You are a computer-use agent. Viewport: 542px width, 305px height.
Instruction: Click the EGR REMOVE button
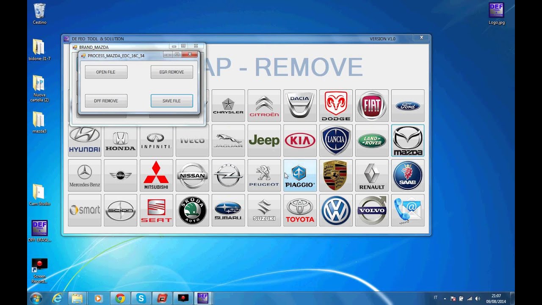(171, 72)
